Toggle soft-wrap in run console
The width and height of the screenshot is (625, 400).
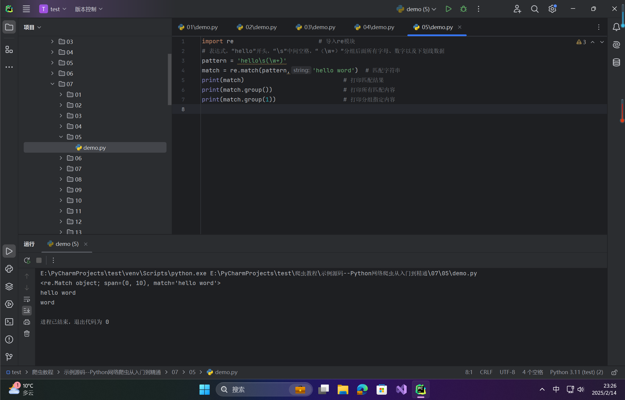pyautogui.click(x=27, y=299)
